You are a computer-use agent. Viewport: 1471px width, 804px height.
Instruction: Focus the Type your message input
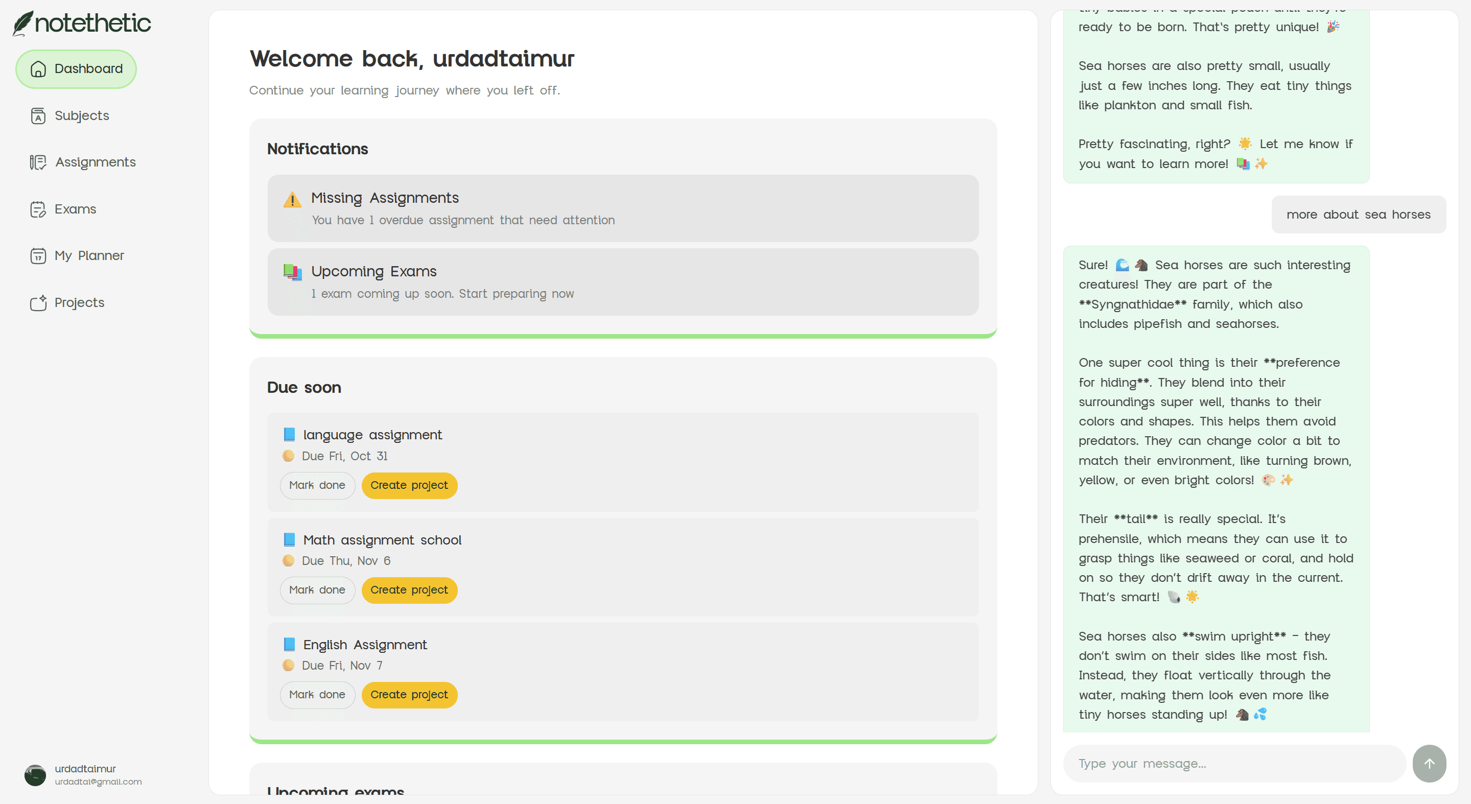[x=1234, y=764]
